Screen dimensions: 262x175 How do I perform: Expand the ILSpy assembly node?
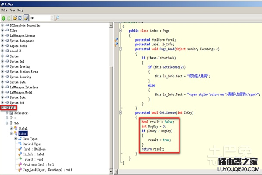pyautogui.click(x=3, y=30)
